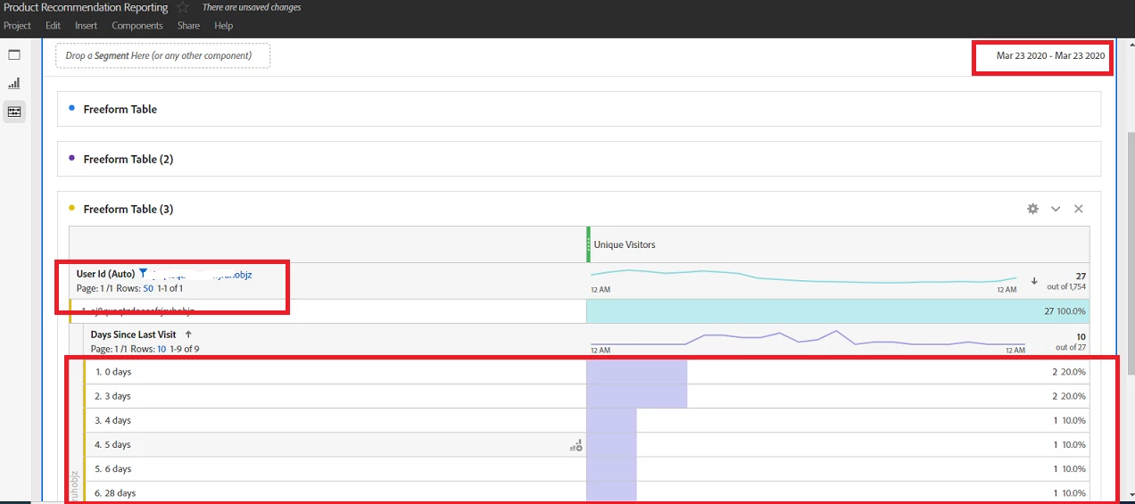The height and width of the screenshot is (504, 1135).
Task: Toggle sort arrow on Unique Visitors column
Action: tap(1034, 281)
